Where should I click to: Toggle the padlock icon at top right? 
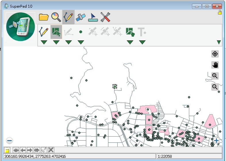[x=219, y=12]
